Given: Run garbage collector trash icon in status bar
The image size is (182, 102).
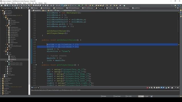Looking at the screenshot, I should coord(151,96).
